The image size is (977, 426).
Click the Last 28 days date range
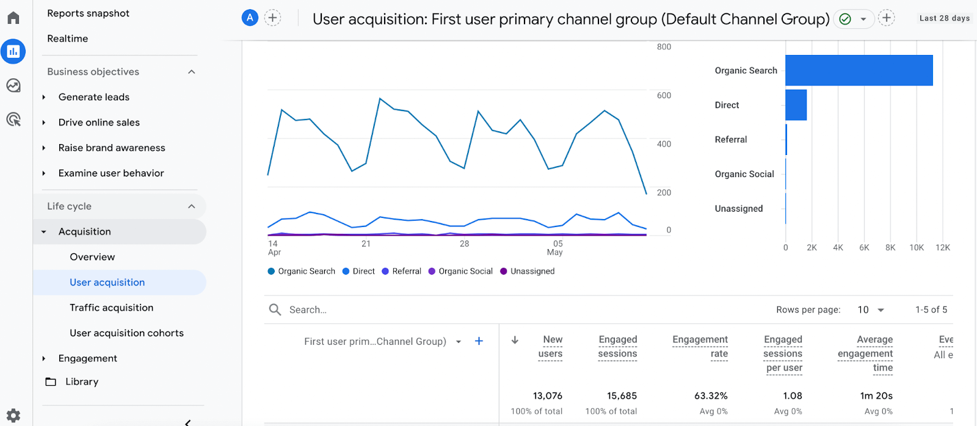pyautogui.click(x=944, y=18)
